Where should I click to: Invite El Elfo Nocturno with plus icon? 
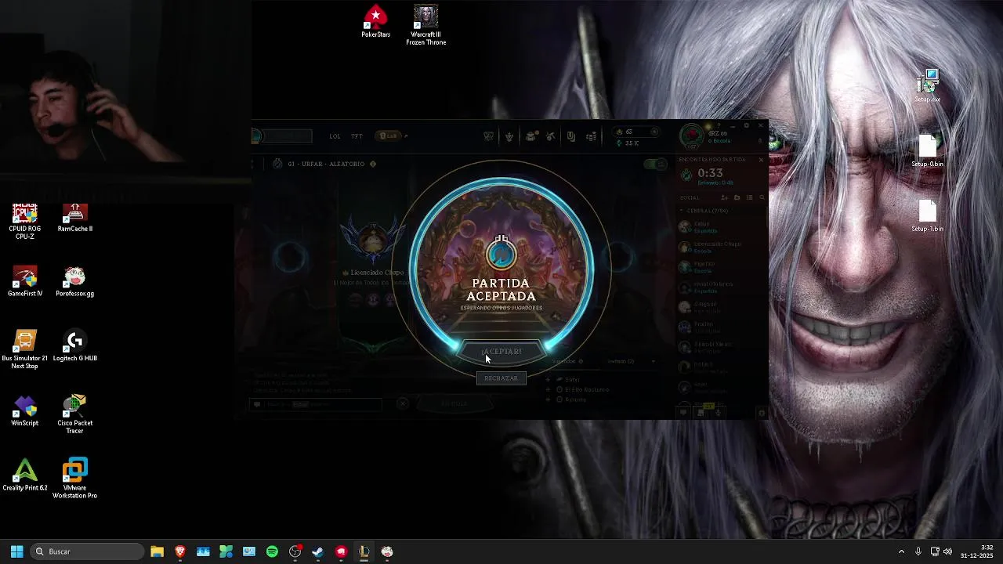tap(548, 389)
